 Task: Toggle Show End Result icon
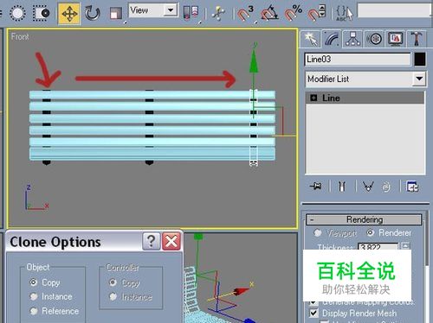point(342,187)
